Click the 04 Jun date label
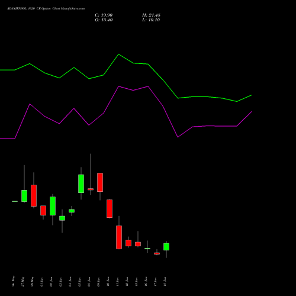This screenshot has height=296, width=296. [x=70, y=282]
